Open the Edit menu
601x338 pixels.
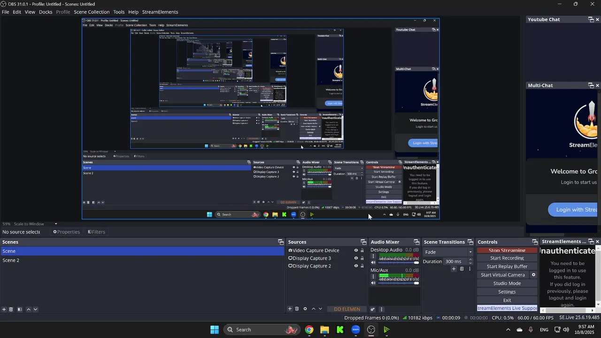coord(17,12)
